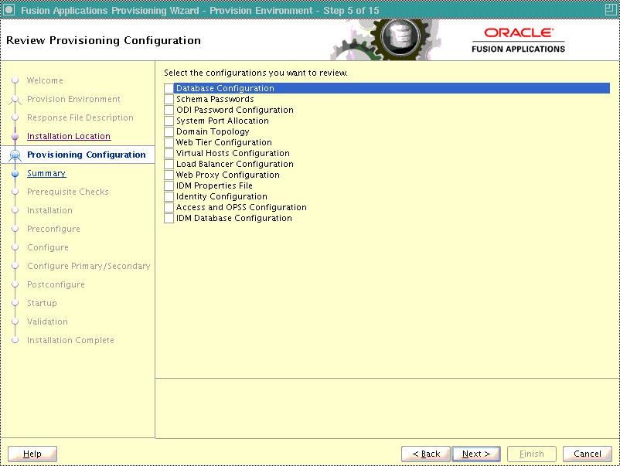Viewport: 620px width, 466px height.
Task: Click the Postconfigure step label
Action: [x=56, y=284]
